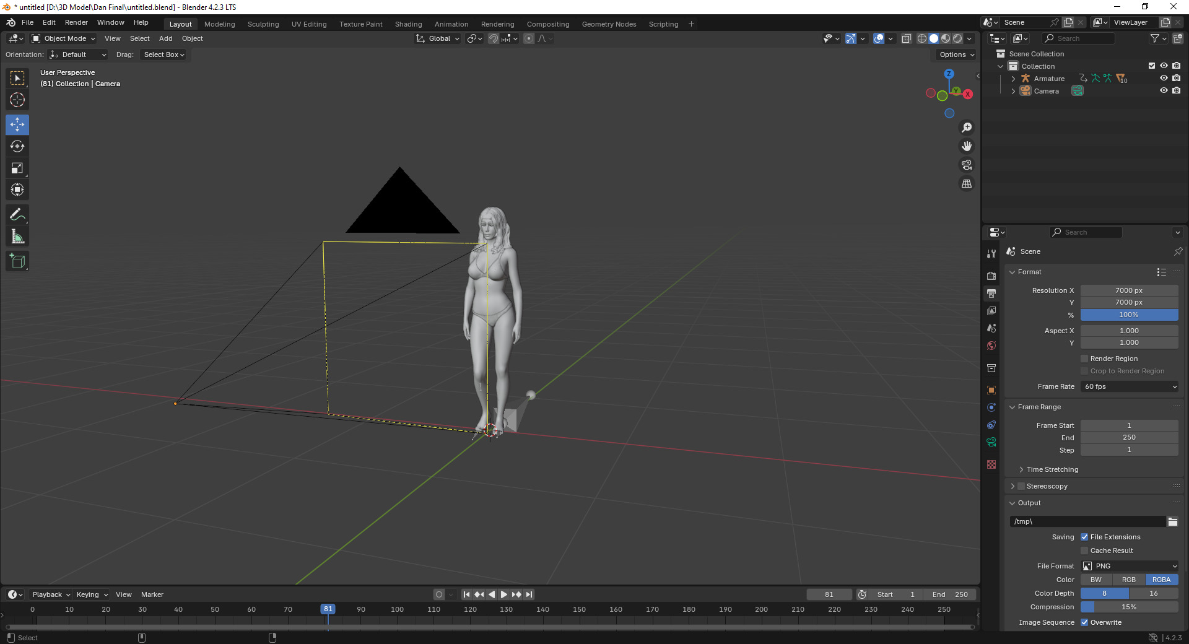This screenshot has width=1189, height=644.
Task: Click the pan view hand icon
Action: click(x=967, y=146)
